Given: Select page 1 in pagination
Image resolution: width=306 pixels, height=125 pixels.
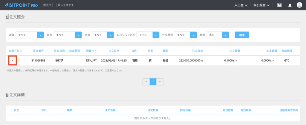Looking at the screenshot, I should (153, 82).
